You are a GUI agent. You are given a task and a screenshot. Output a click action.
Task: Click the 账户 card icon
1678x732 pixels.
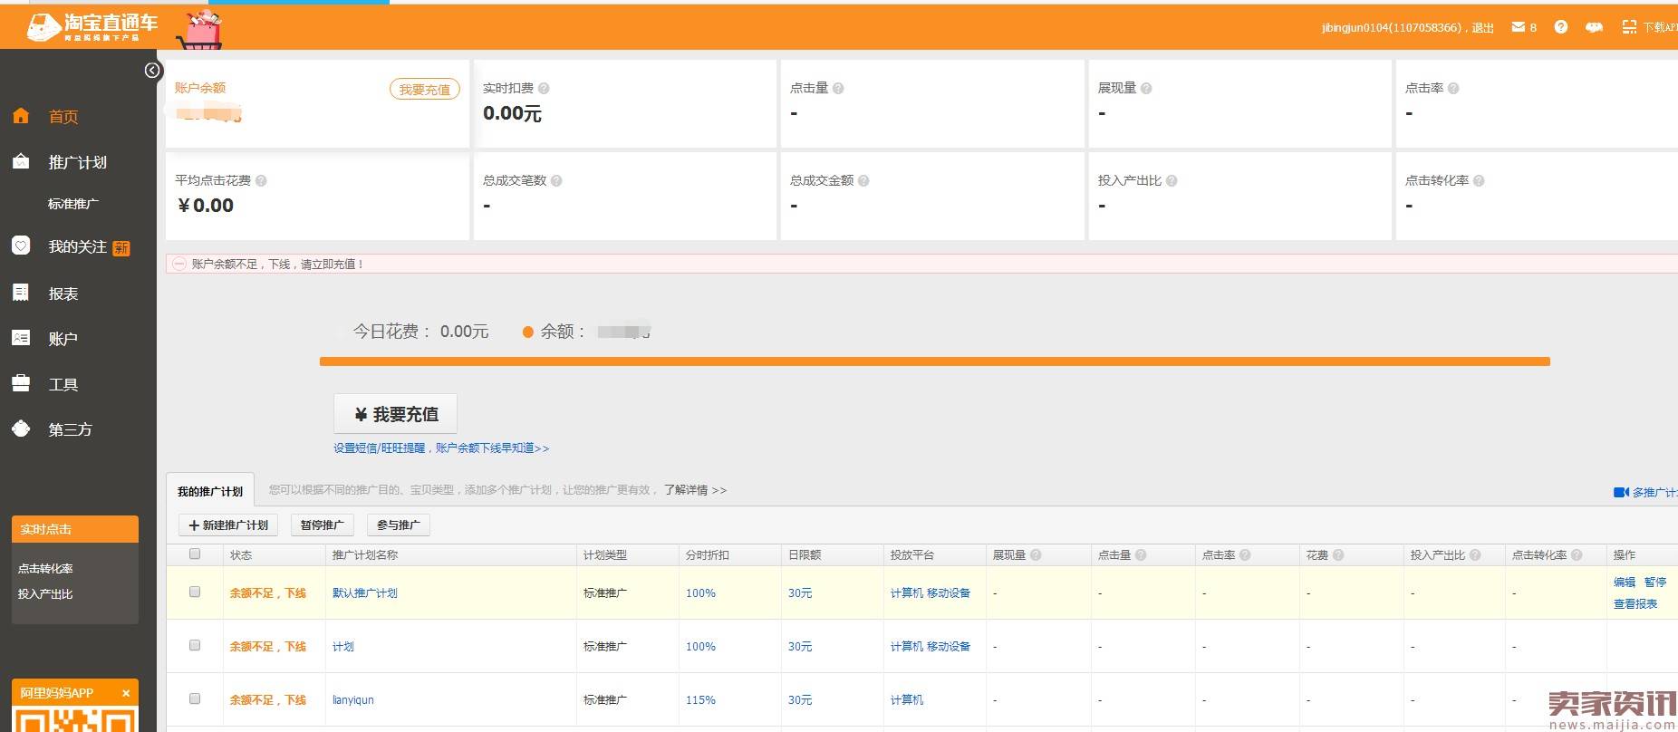21,338
